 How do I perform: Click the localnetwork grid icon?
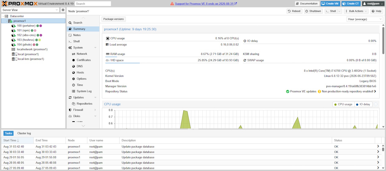pos(14,49)
